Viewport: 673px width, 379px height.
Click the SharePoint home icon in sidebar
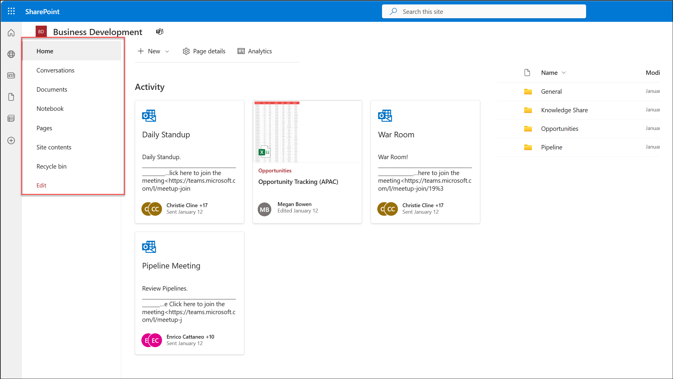coord(11,32)
